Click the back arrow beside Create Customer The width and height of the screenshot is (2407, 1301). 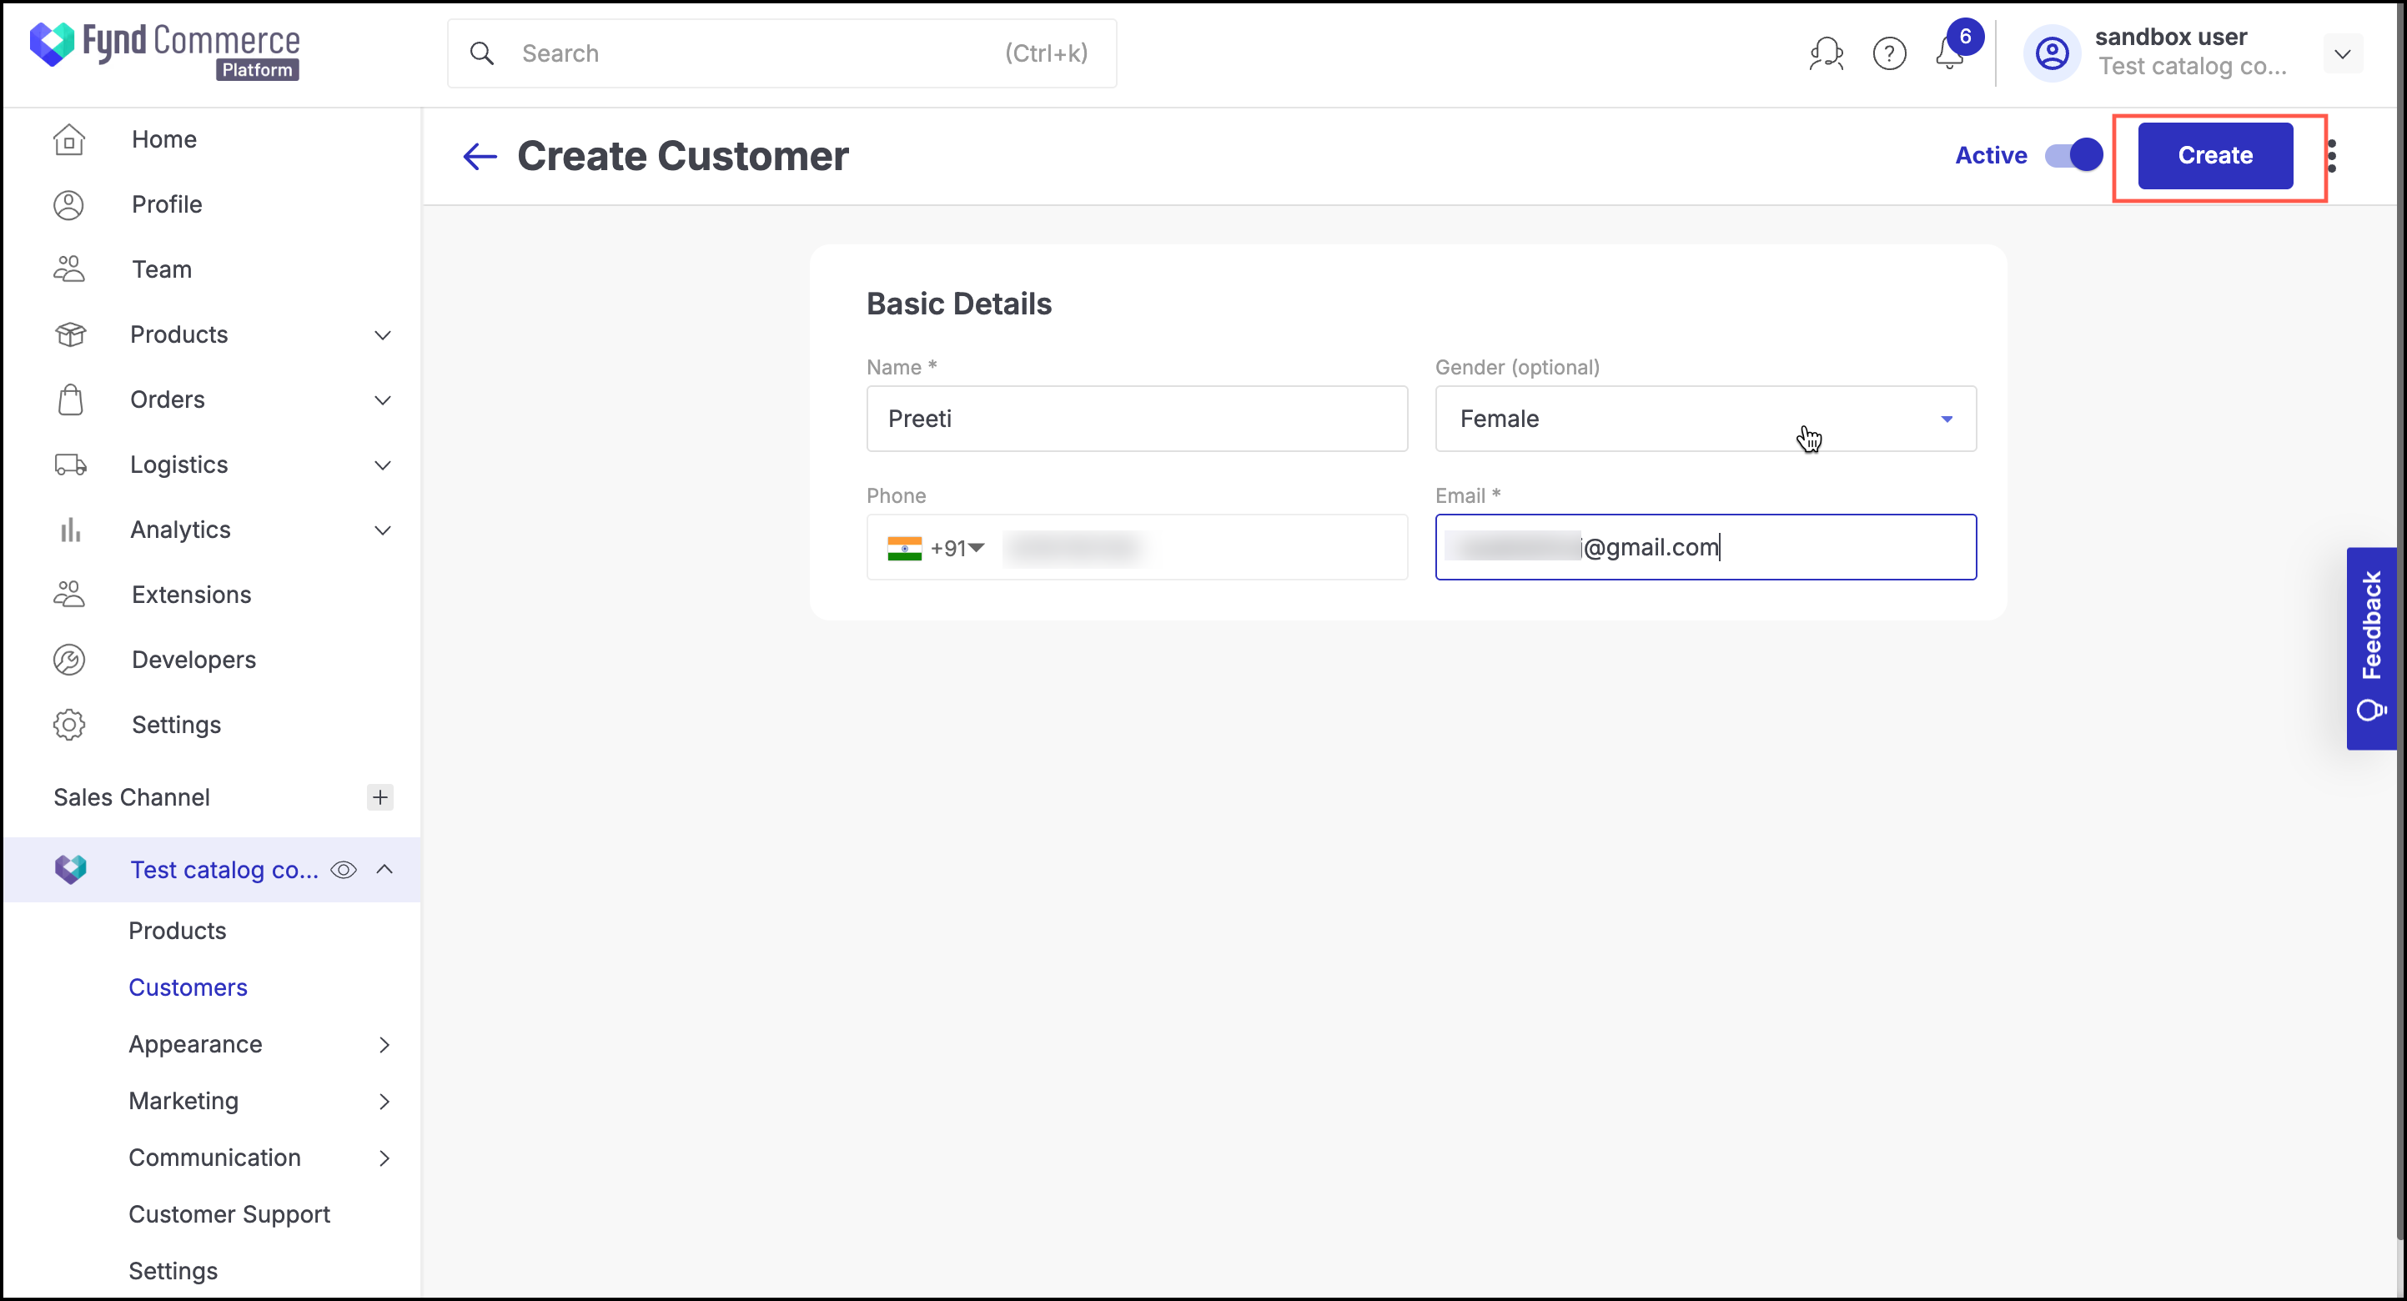(x=480, y=156)
